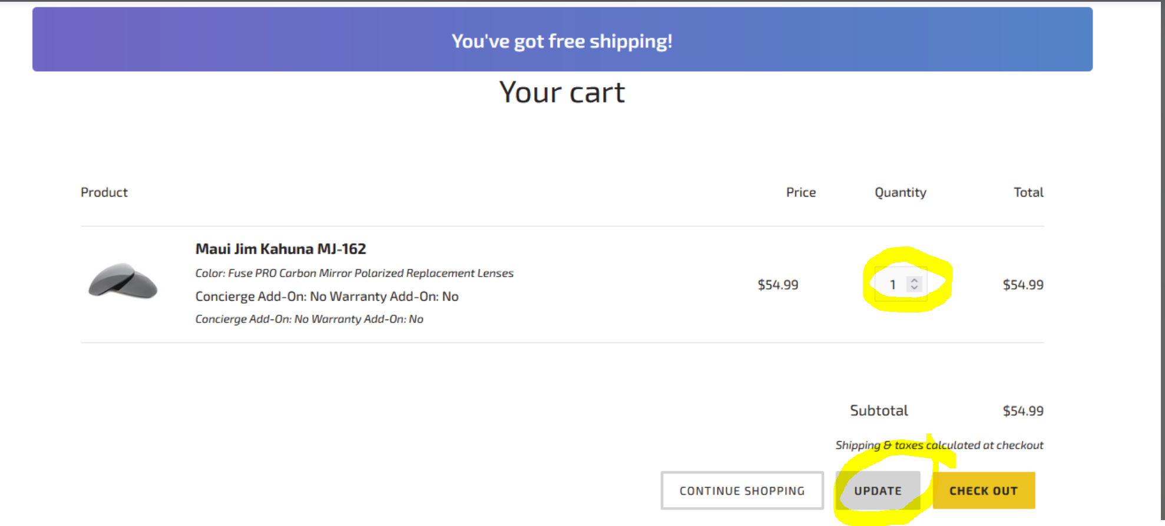The width and height of the screenshot is (1165, 526).
Task: Click the free shipping banner
Action: click(562, 40)
